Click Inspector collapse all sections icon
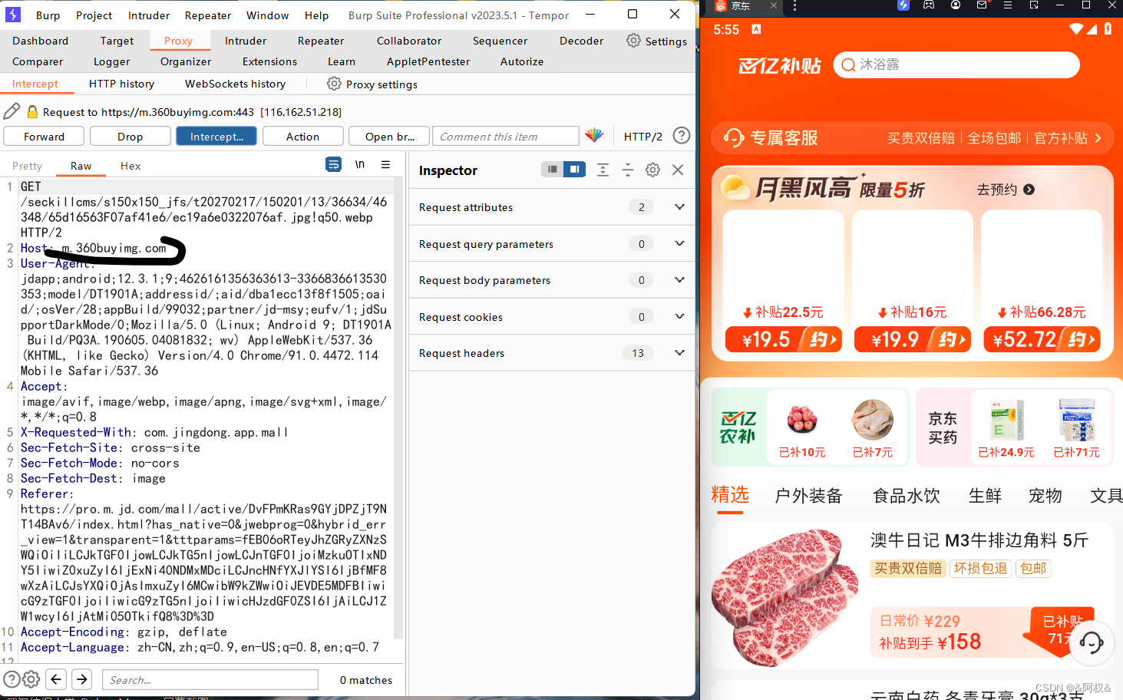This screenshot has height=700, width=1123. [x=627, y=170]
